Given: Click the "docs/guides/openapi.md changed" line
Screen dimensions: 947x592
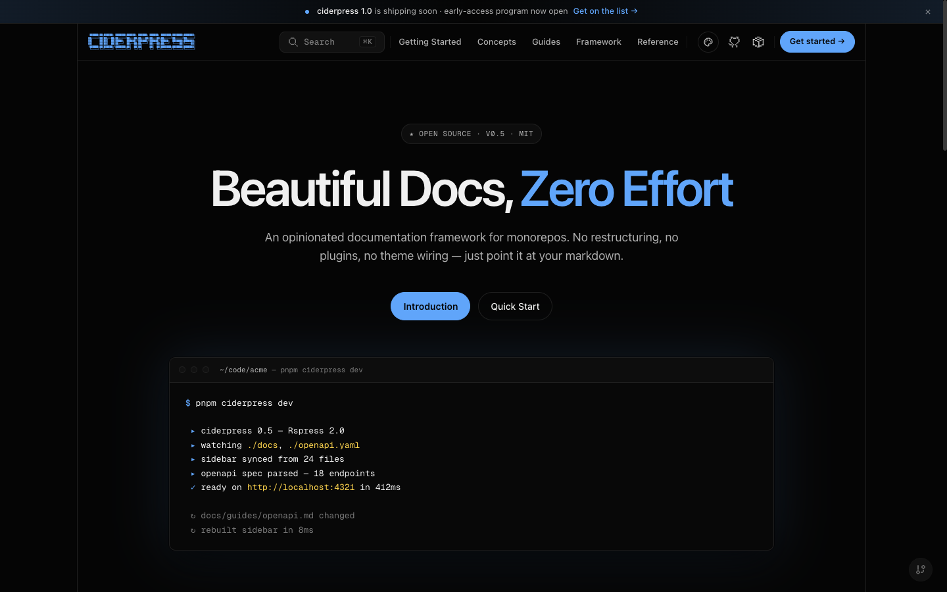Looking at the screenshot, I should pos(278,516).
